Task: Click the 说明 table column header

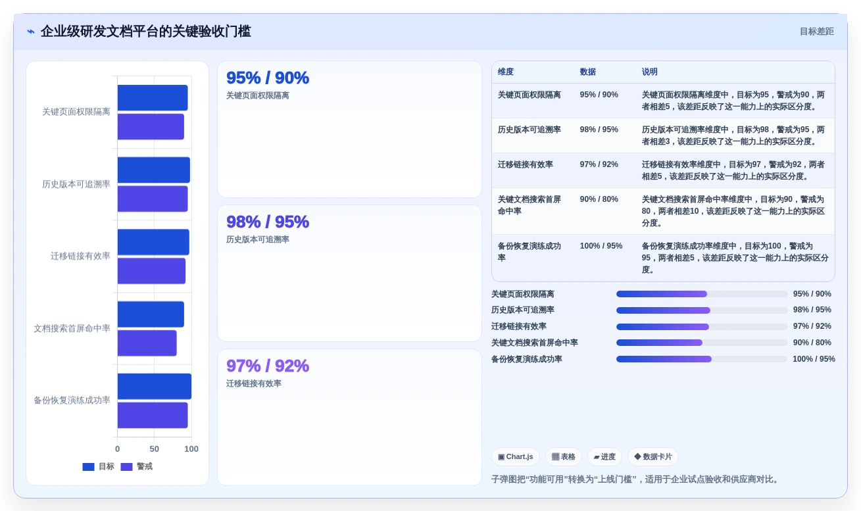Action: click(650, 72)
